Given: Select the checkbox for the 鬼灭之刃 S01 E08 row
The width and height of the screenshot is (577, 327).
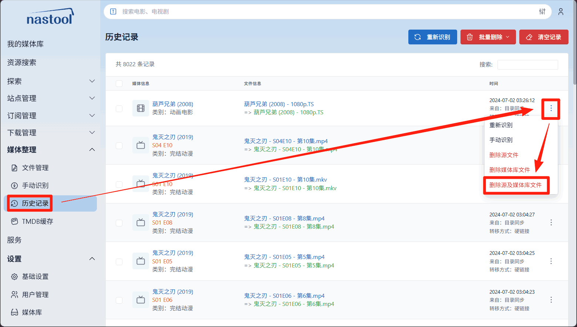Looking at the screenshot, I should click(x=119, y=223).
